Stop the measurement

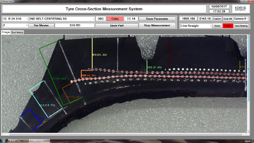pyautogui.click(x=157, y=25)
